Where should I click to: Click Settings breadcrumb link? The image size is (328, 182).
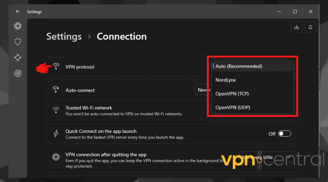pos(64,37)
